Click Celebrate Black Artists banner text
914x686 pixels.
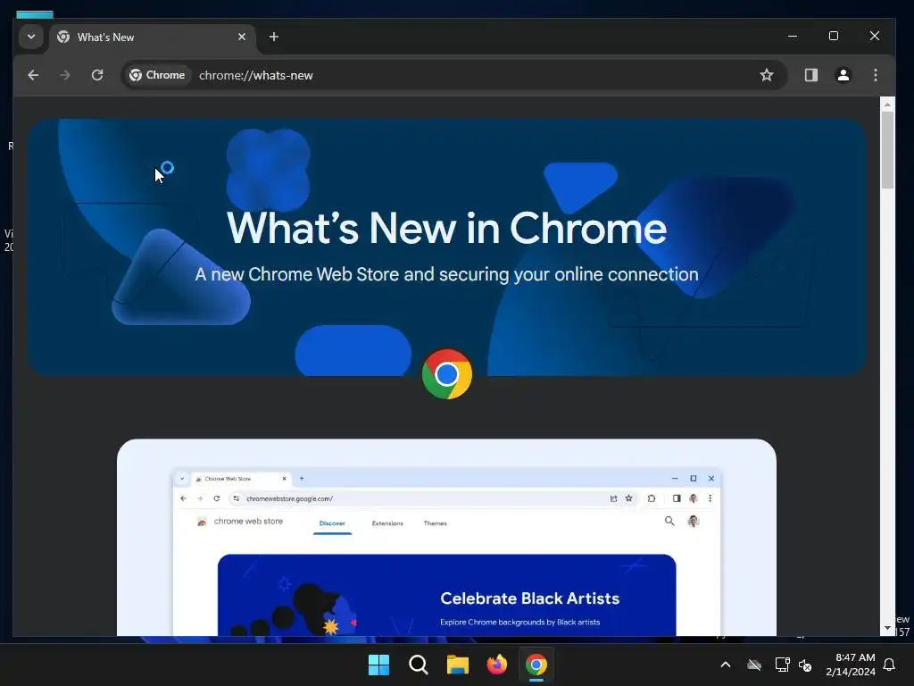click(530, 598)
